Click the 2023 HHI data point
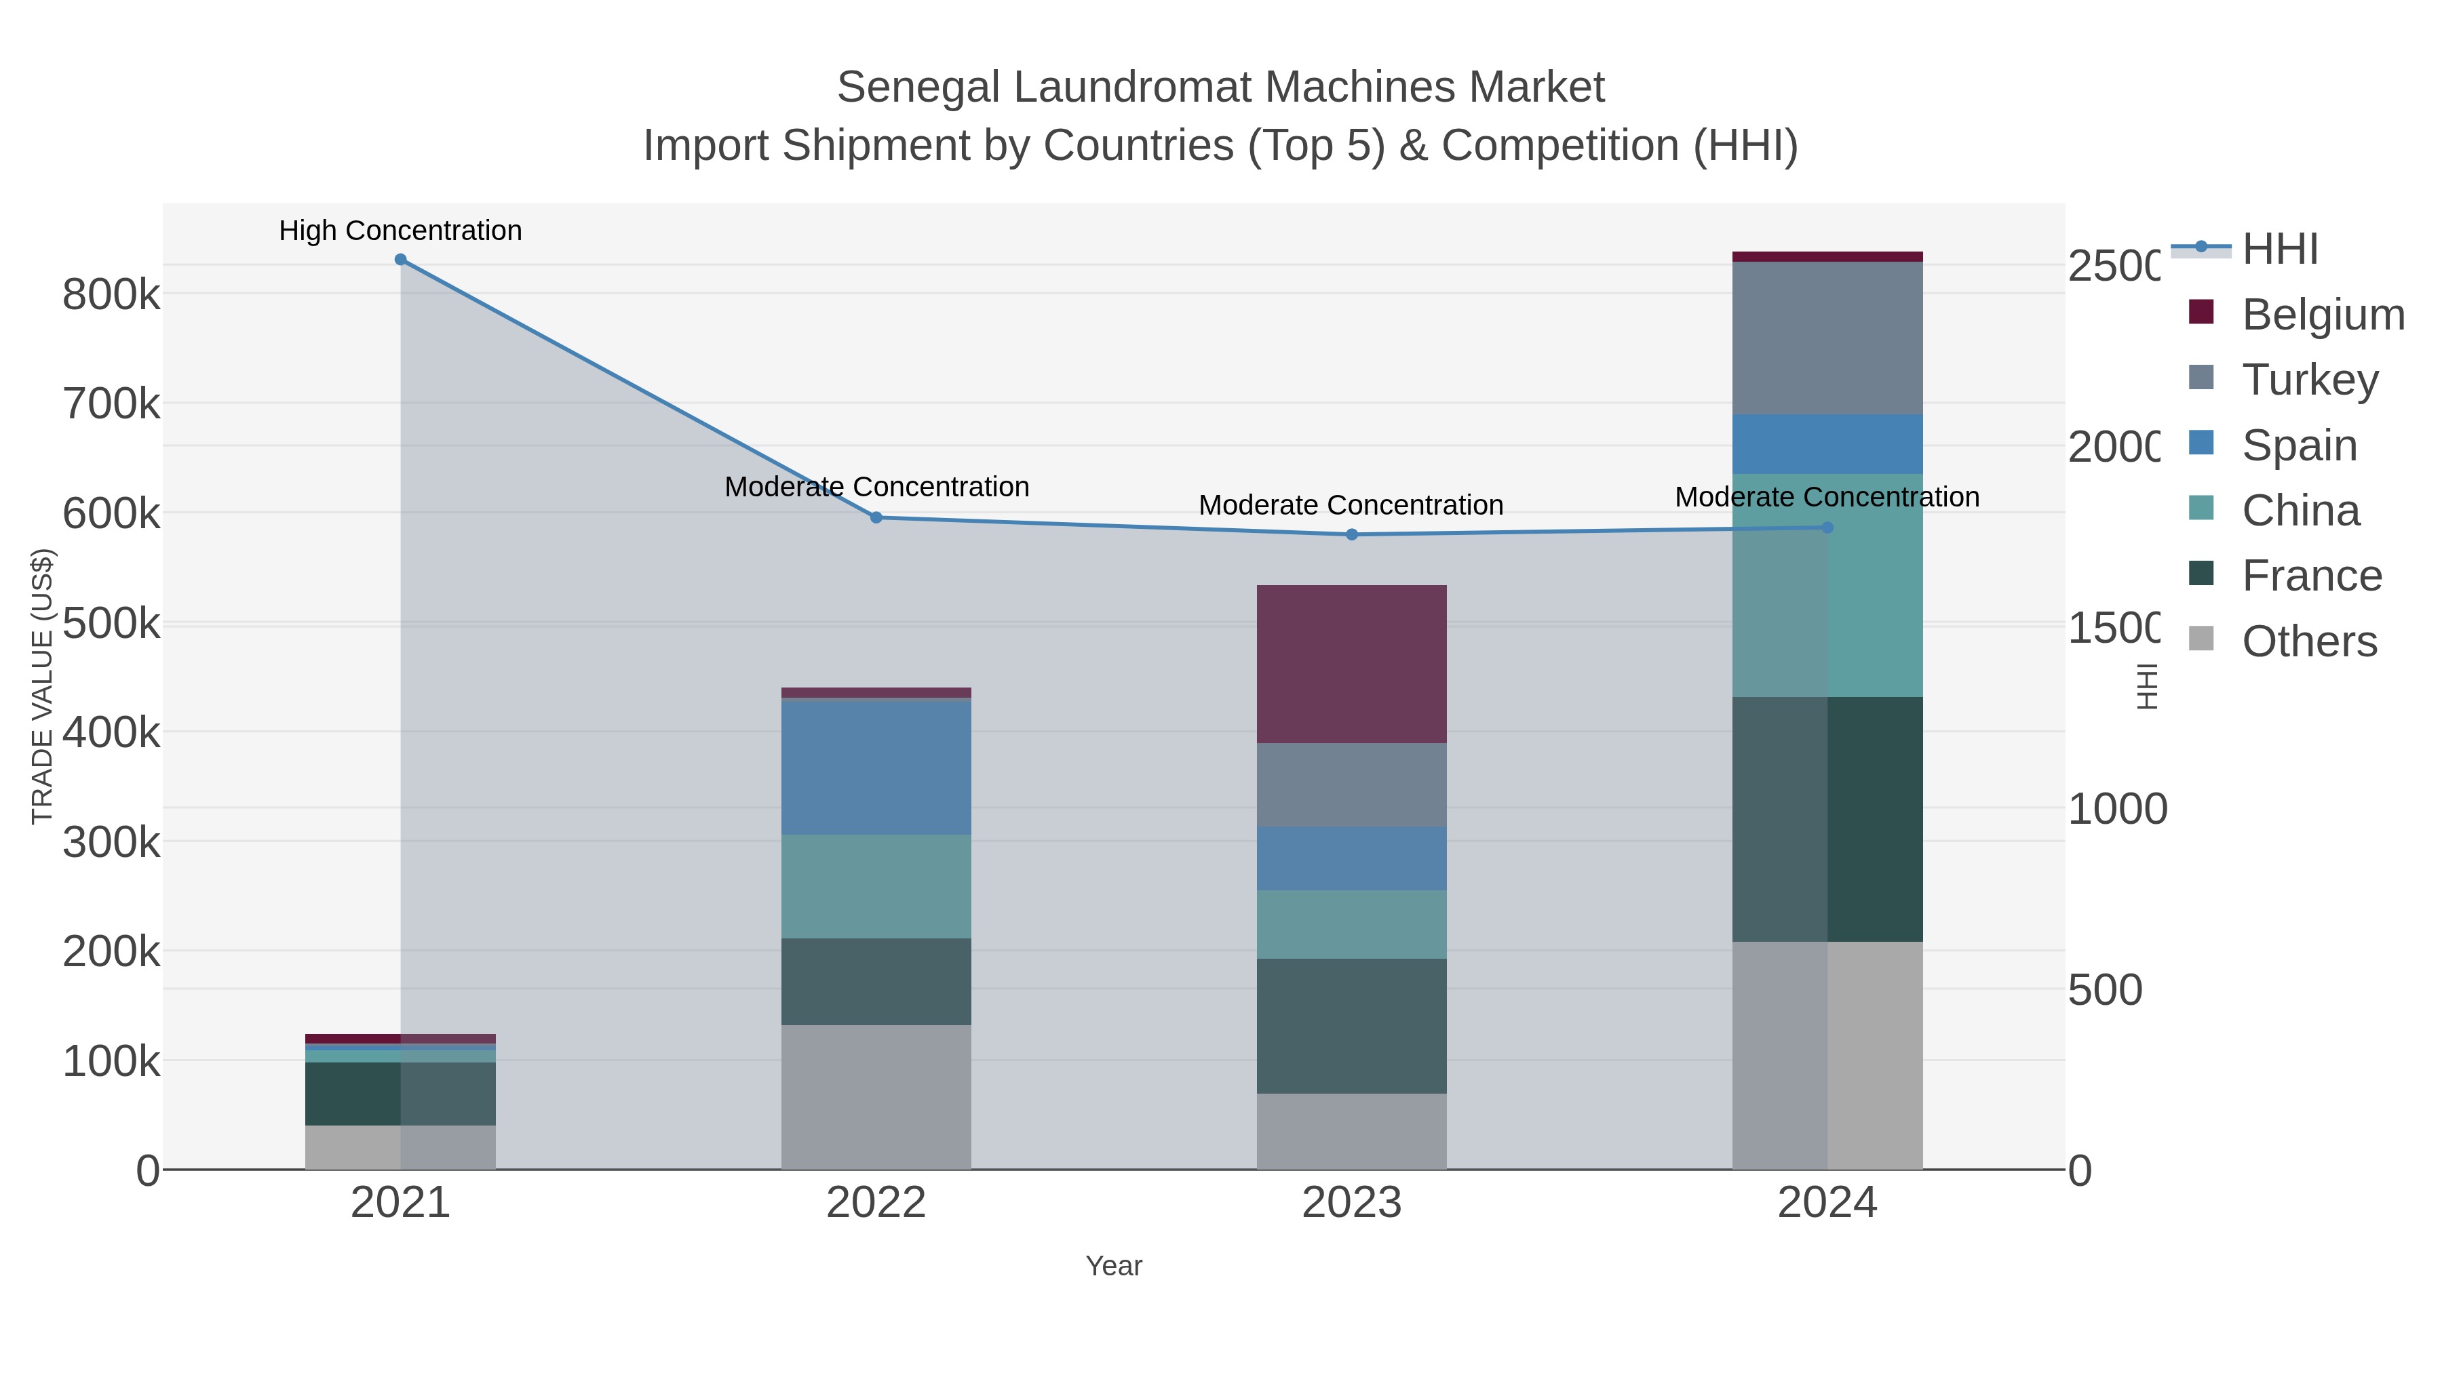2442x1373 pixels. coord(1352,534)
